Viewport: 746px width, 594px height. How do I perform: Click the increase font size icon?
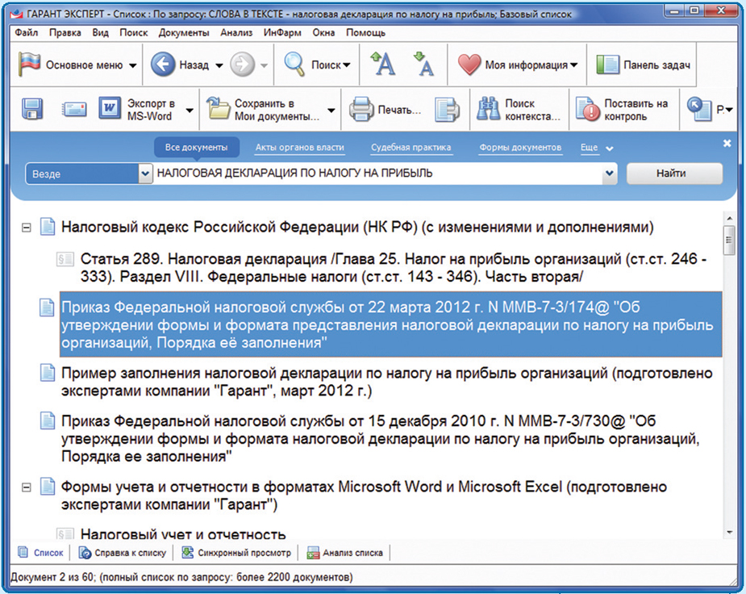point(383,65)
